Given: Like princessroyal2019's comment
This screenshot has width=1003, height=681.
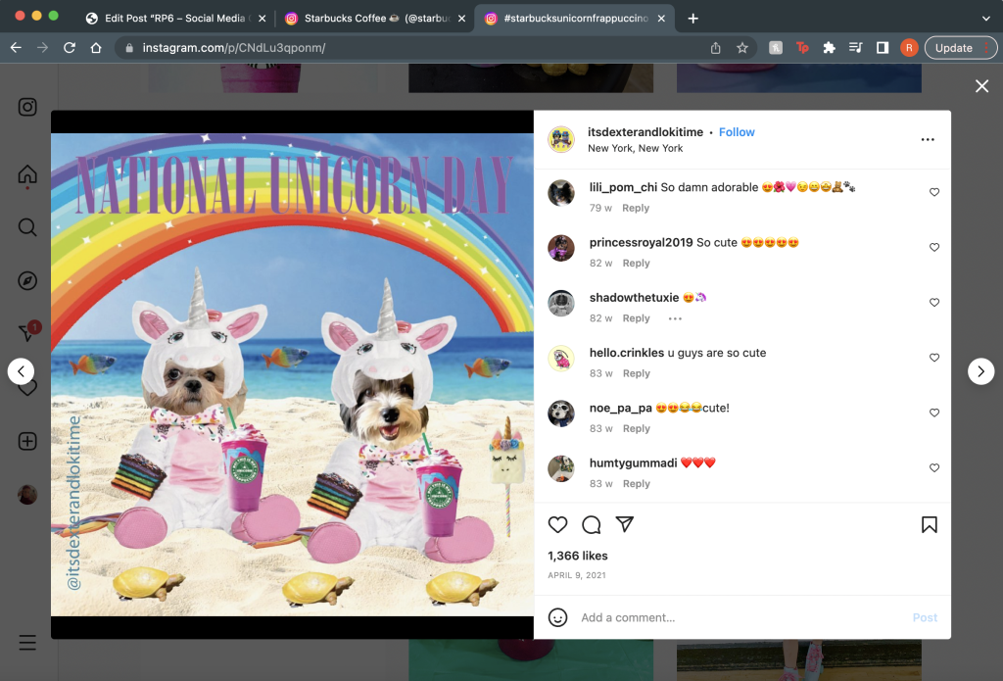Looking at the screenshot, I should (933, 247).
